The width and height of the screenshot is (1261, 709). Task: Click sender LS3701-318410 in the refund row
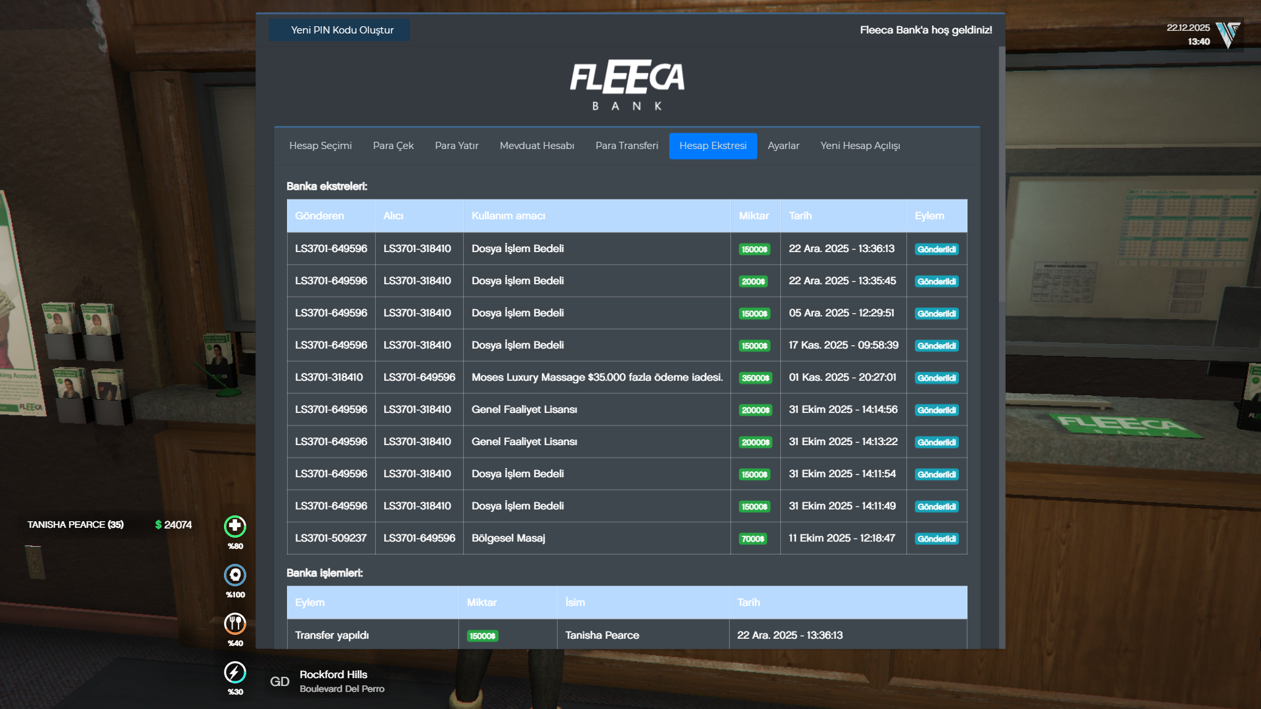tap(329, 377)
